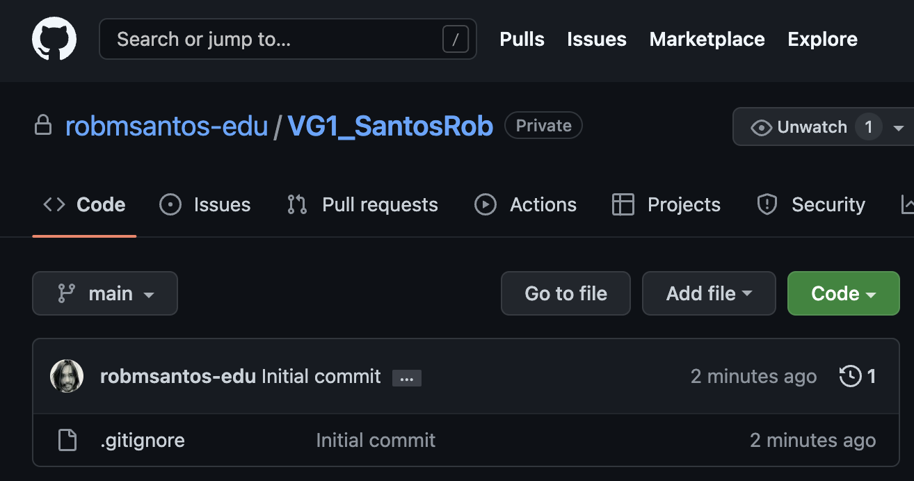The image size is (914, 481).
Task: Click the git branch icon on main button
Action: coord(66,293)
